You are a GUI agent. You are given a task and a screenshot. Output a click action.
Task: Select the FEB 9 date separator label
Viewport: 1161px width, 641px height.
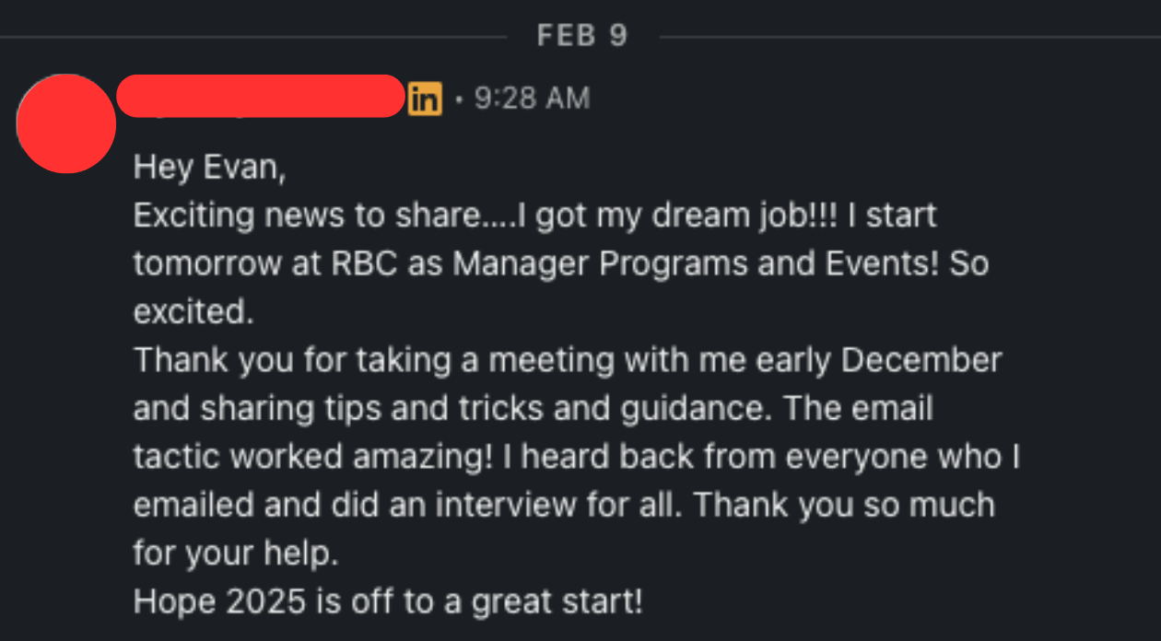coord(582,36)
